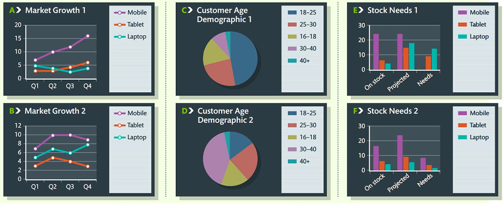Click the green letter F panel label
The image size is (504, 203).
(x=356, y=111)
